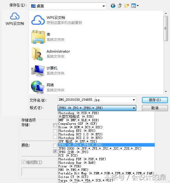Choose Photoshop Raw format

click(x=106, y=163)
